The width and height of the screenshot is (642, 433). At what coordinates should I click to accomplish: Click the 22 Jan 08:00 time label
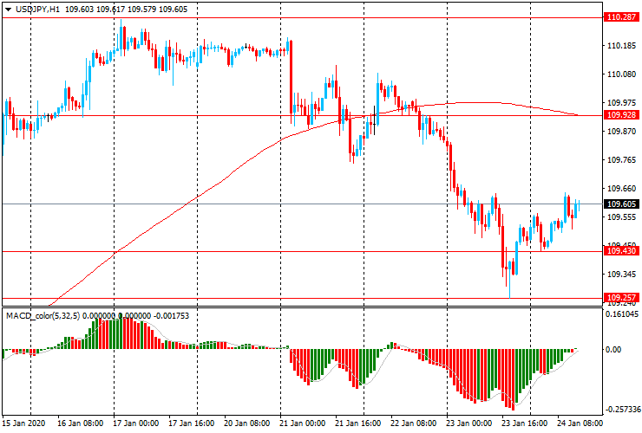[414, 423]
